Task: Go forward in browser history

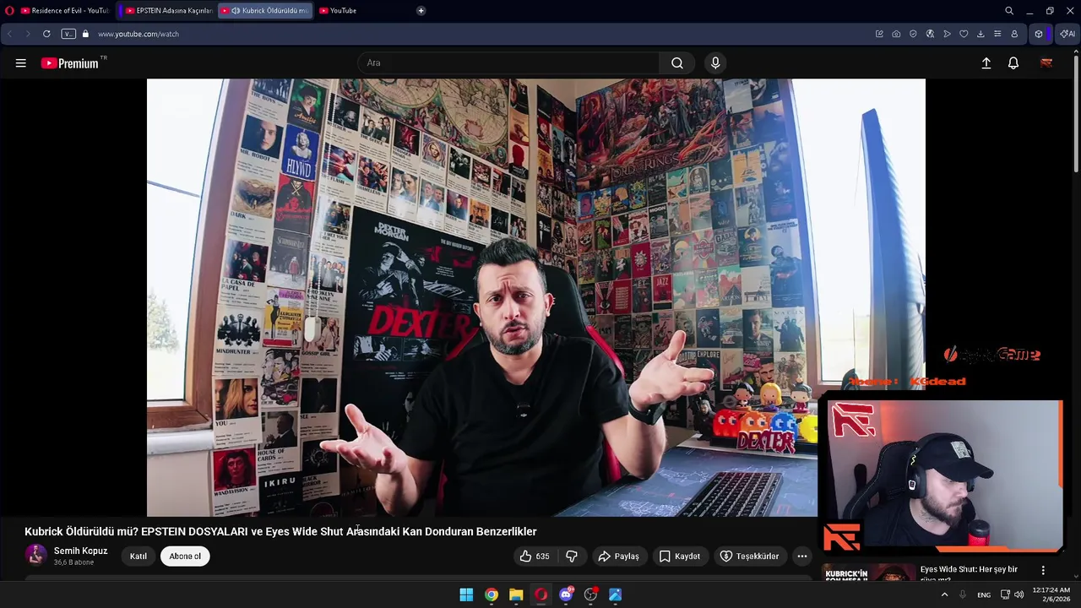Action: point(27,34)
